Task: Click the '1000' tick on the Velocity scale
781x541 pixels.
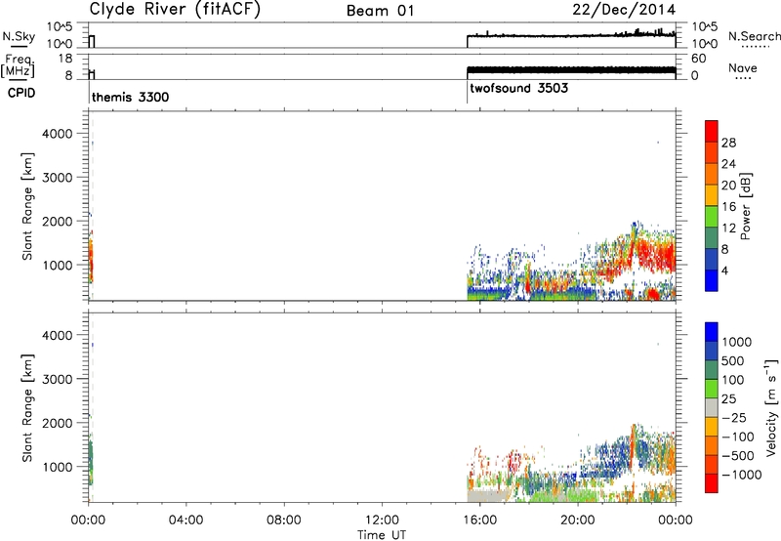Action: [737, 342]
